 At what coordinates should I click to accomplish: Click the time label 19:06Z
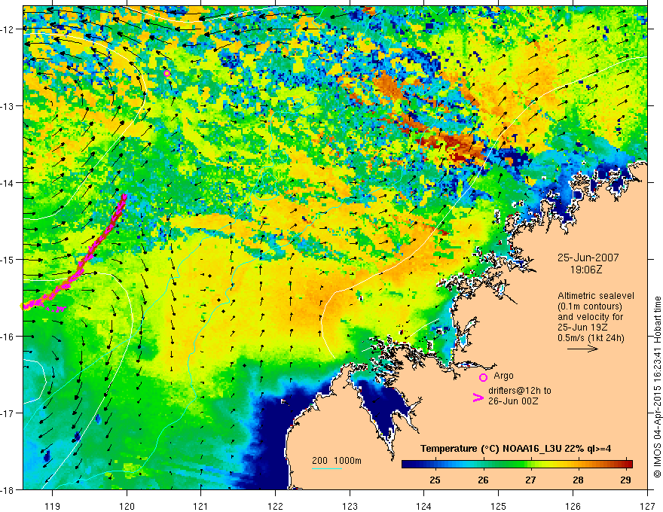[x=585, y=270]
